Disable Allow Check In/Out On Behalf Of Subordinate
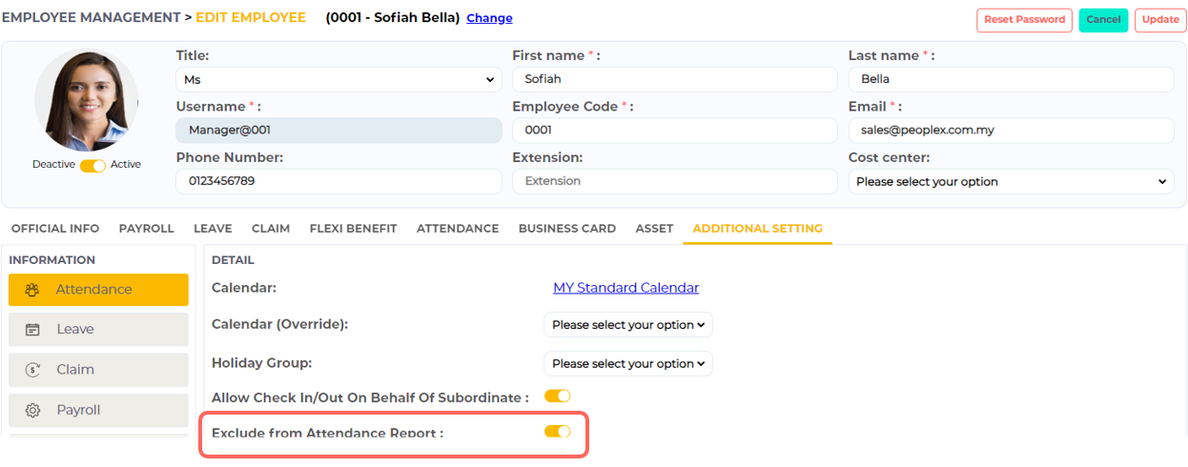The height and width of the screenshot is (467, 1188). (557, 396)
